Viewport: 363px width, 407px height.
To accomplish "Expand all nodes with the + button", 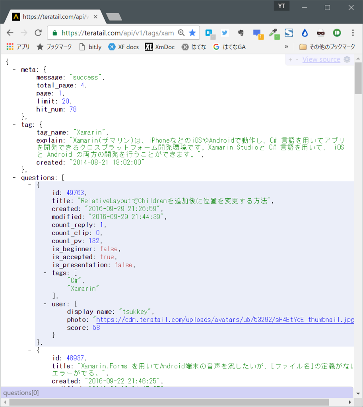I will pos(290,60).
